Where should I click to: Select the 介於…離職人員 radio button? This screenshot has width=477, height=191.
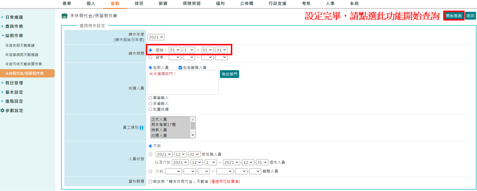point(151,171)
